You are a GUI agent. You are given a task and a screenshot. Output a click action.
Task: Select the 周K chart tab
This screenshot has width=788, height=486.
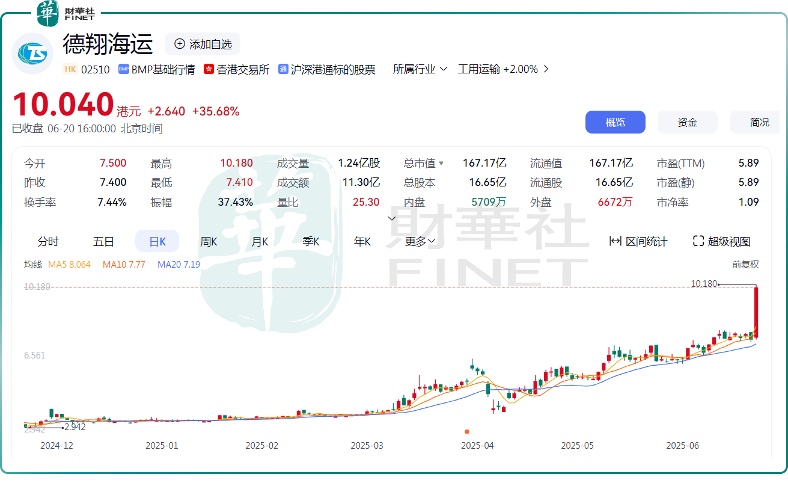[209, 242]
